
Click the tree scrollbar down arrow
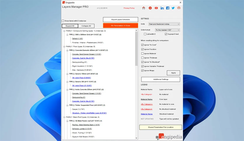136,138
